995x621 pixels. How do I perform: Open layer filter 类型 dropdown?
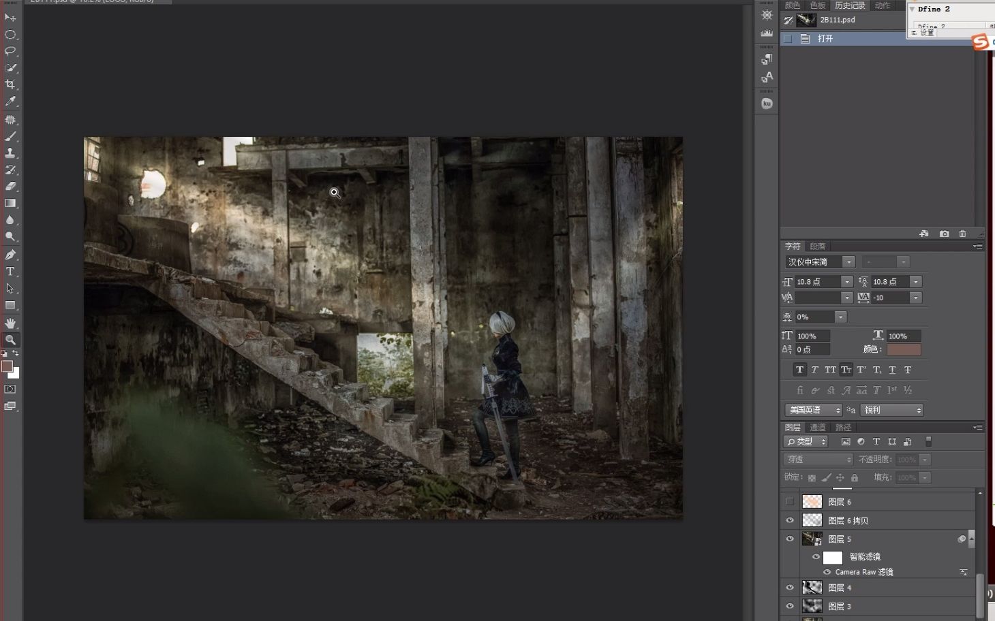click(806, 442)
